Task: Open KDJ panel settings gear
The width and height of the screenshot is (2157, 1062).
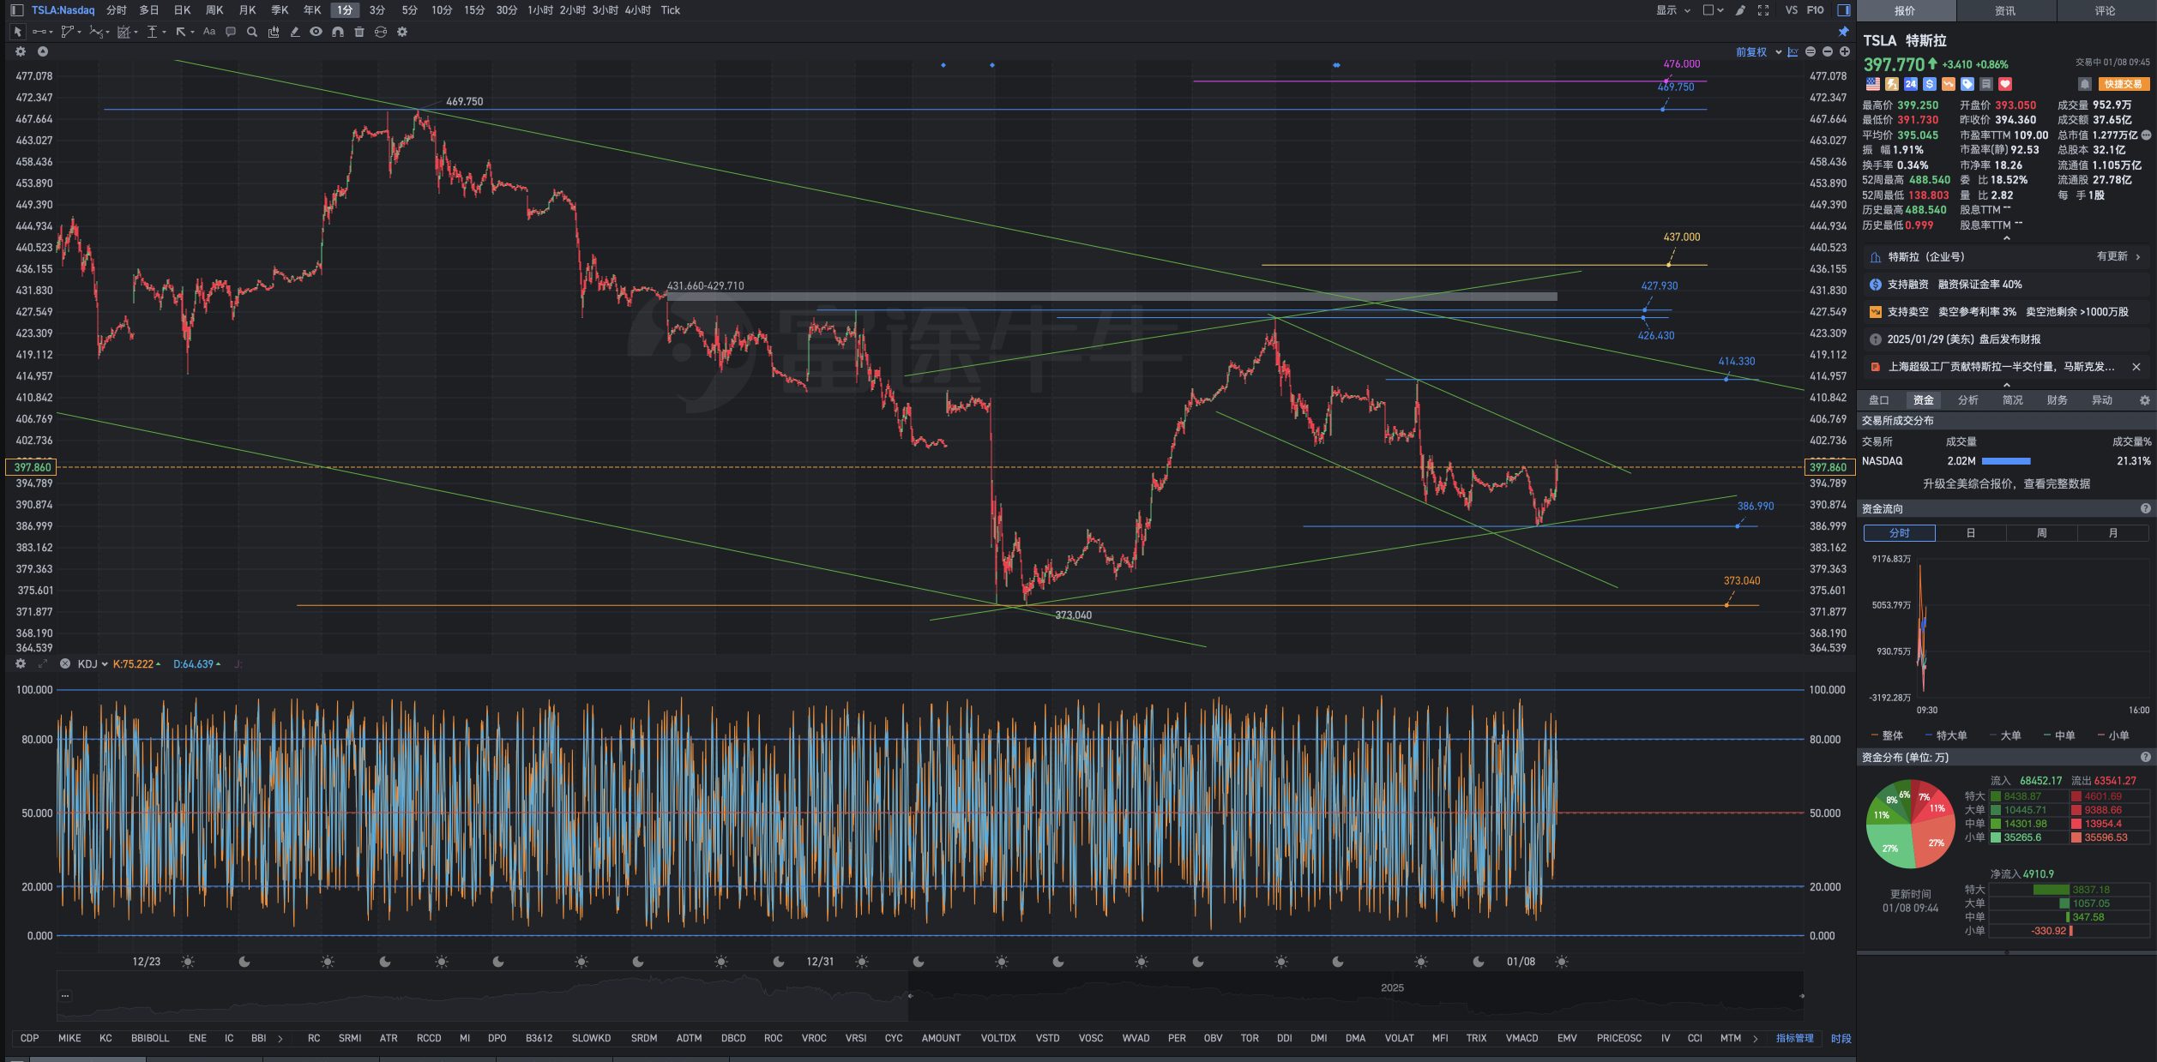Action: tap(21, 663)
